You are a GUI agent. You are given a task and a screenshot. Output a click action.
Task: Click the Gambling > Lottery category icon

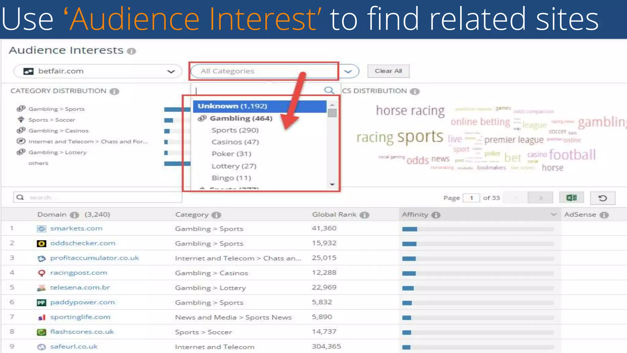[x=21, y=152]
